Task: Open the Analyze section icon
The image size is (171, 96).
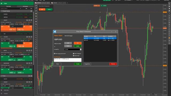Action: [x=1, y=94]
